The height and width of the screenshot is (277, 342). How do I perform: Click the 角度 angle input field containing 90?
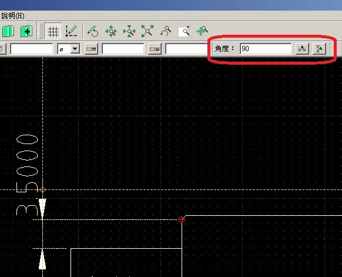(x=266, y=48)
